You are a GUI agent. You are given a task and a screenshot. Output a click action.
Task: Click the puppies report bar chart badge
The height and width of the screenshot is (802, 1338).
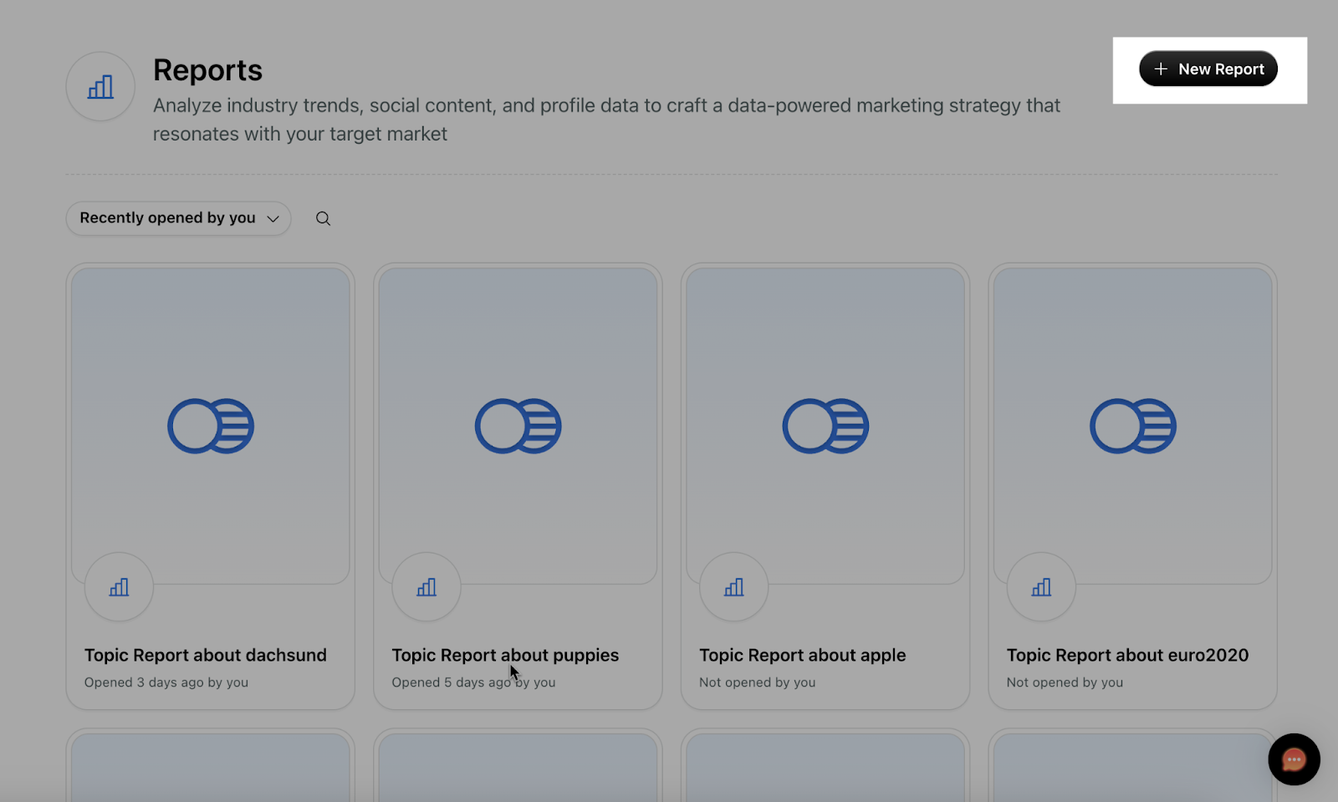426,587
